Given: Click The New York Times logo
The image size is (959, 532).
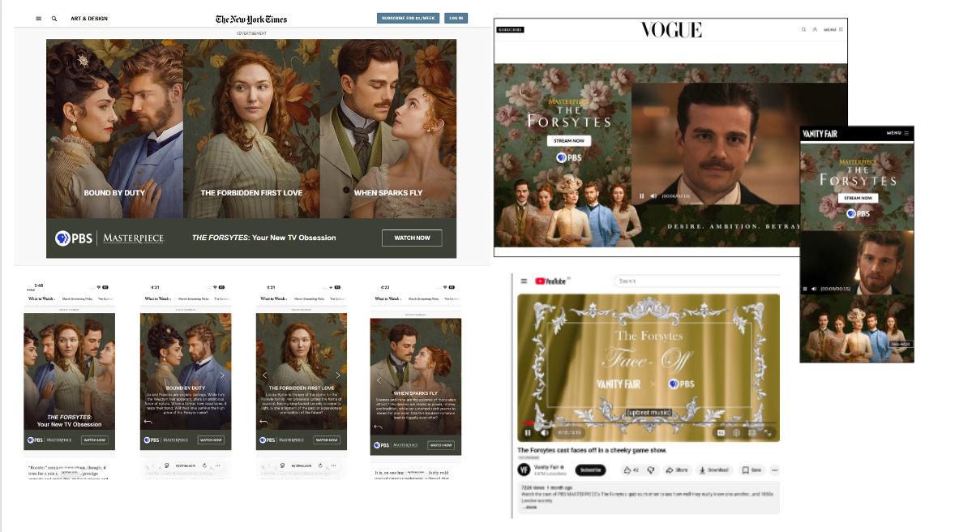Looking at the screenshot, I should pos(251,19).
